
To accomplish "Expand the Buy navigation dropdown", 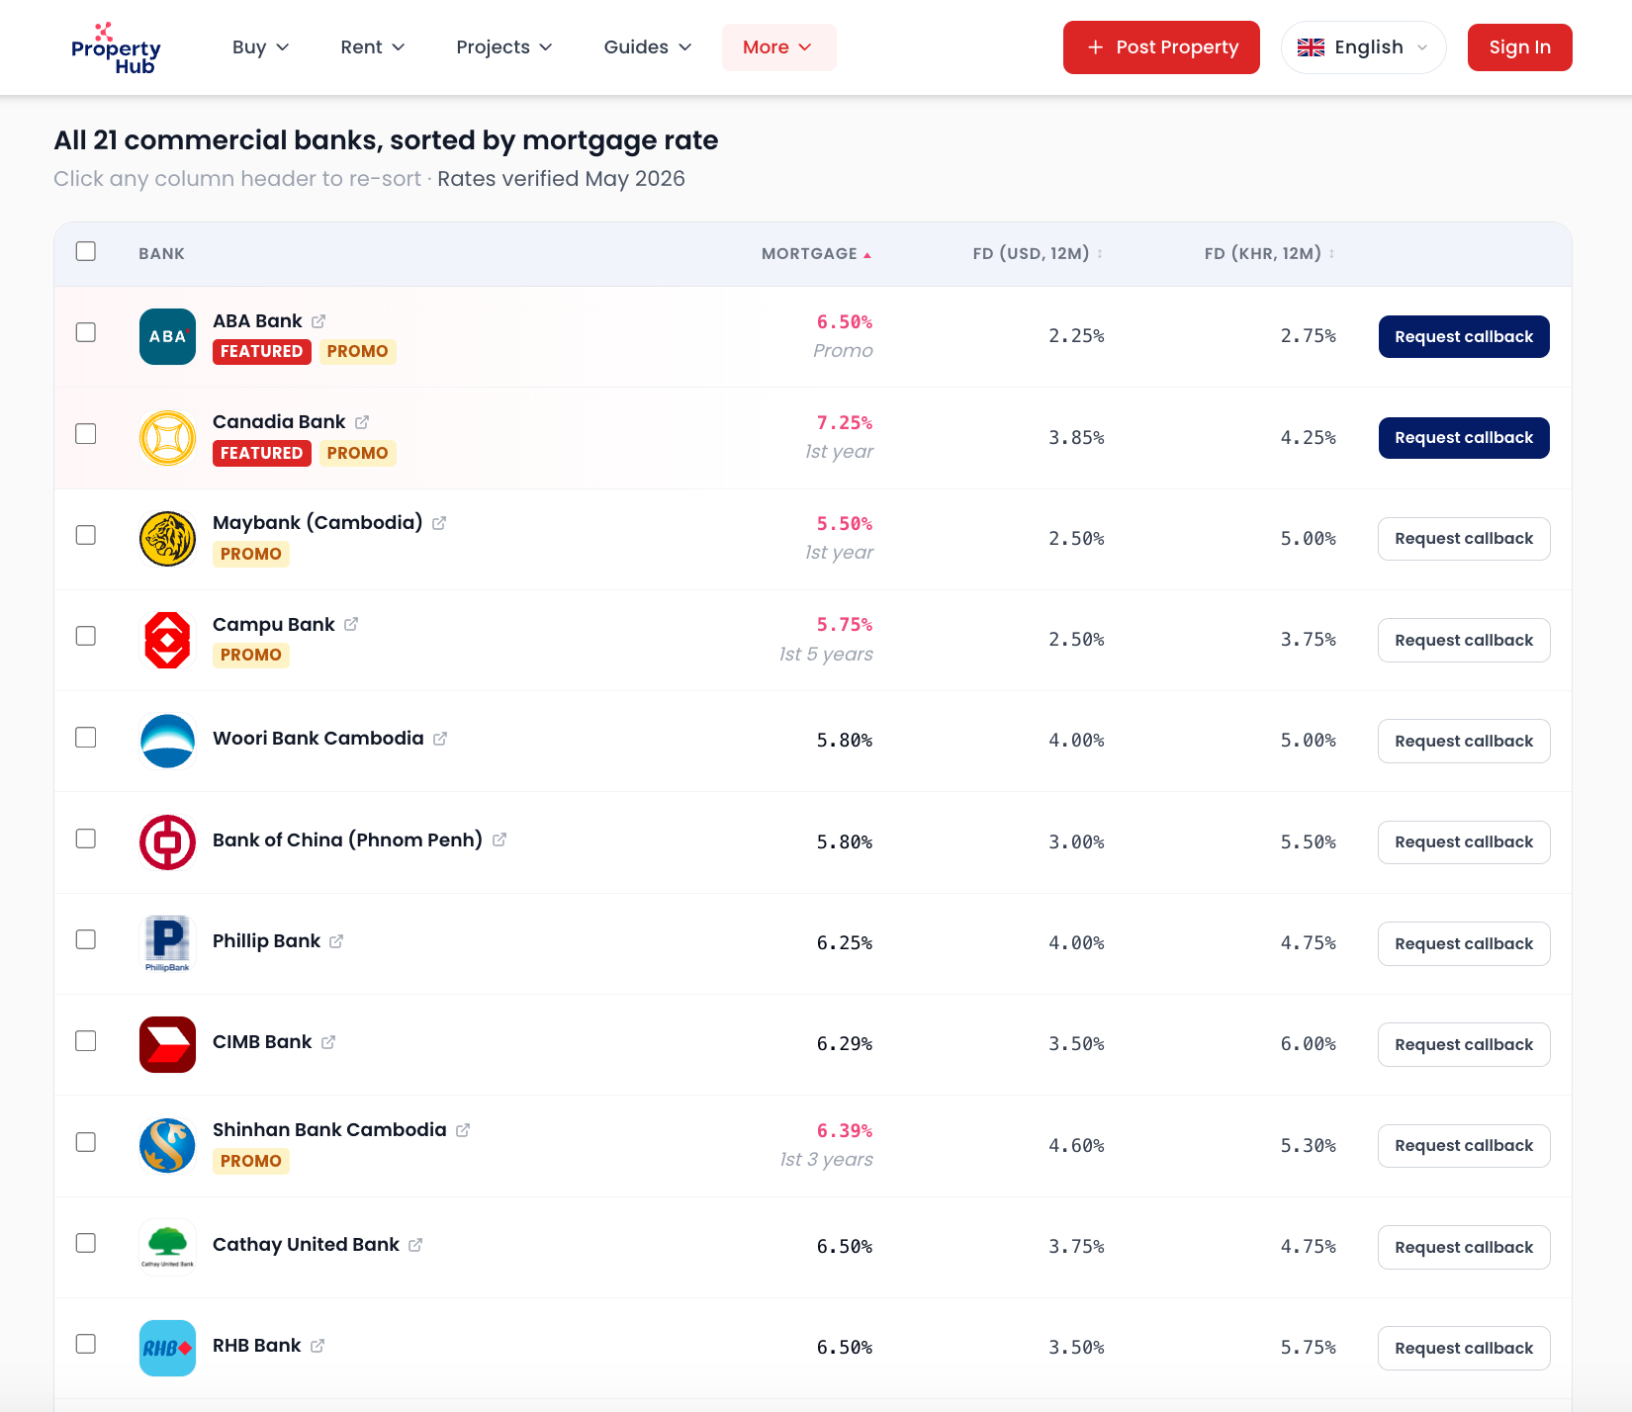I will tap(260, 47).
